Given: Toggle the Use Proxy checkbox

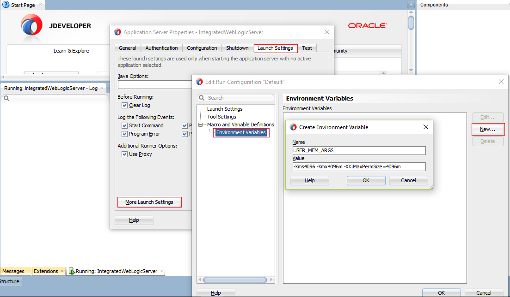Looking at the screenshot, I should point(124,154).
